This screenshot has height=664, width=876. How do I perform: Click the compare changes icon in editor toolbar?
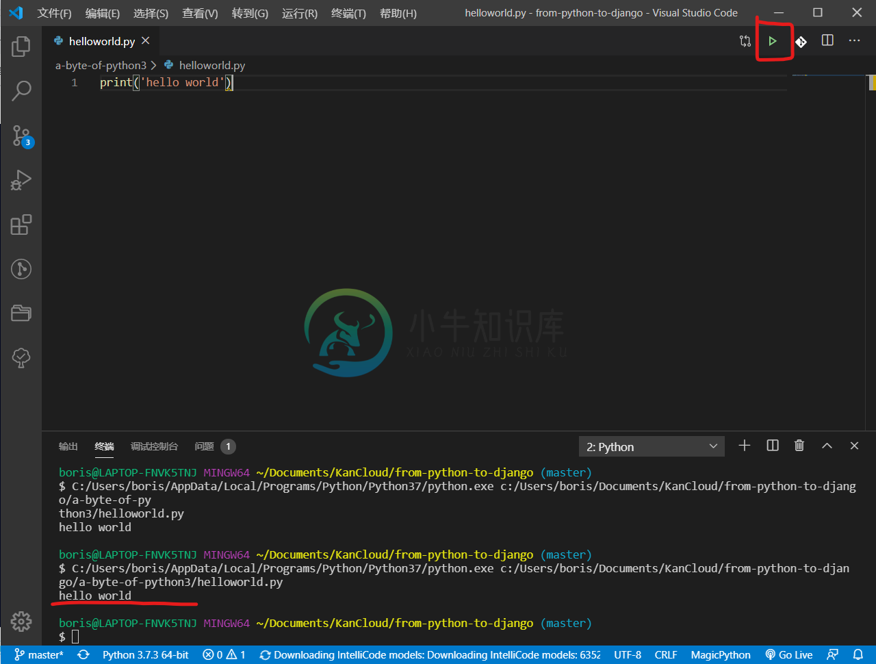coord(745,41)
